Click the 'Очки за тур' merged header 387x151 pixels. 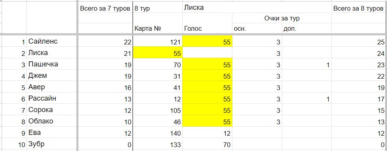point(282,18)
